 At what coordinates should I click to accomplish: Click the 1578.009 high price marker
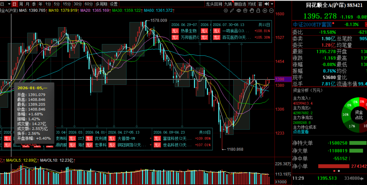click(159, 20)
